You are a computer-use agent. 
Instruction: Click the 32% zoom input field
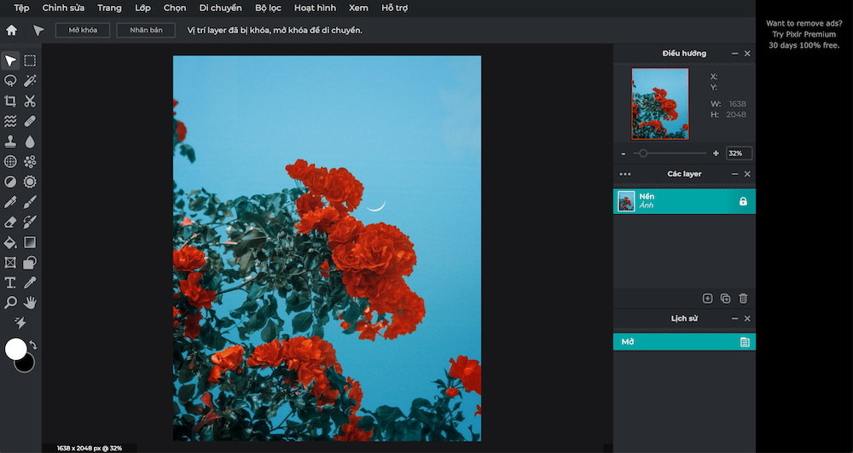point(740,154)
